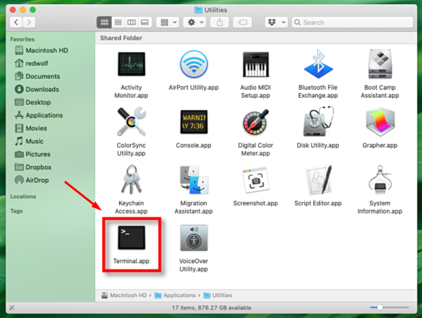Select ColorSync Utility.app icon
Image resolution: width=422 pixels, height=318 pixels.
click(x=131, y=122)
